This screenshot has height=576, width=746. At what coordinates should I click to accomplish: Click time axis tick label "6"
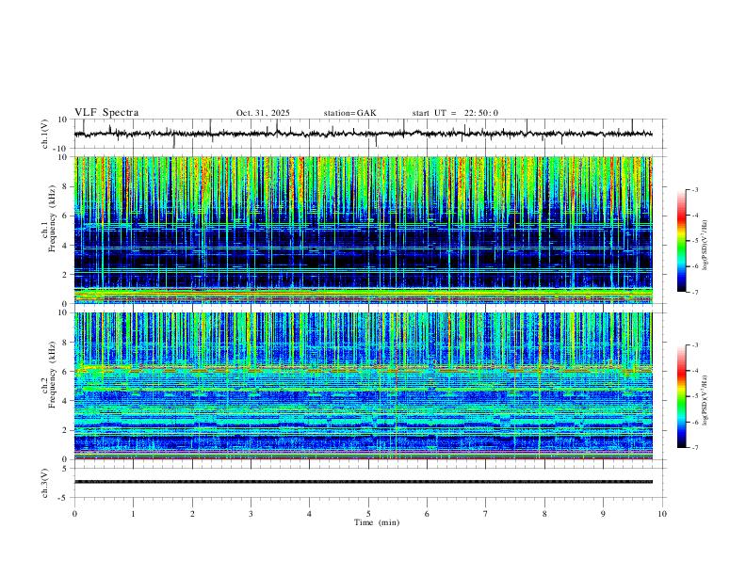coord(427,514)
